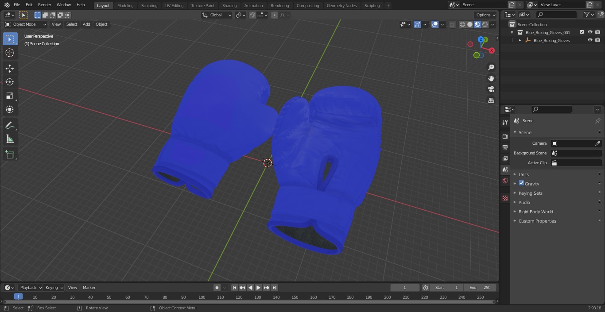
Task: Pin the Scene properties with pin icon
Action: 597,121
